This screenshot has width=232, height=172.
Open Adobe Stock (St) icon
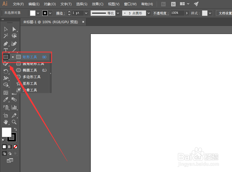point(173,4)
